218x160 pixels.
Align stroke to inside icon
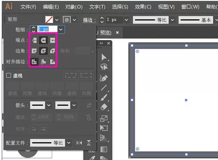pyautogui.click(x=43, y=62)
